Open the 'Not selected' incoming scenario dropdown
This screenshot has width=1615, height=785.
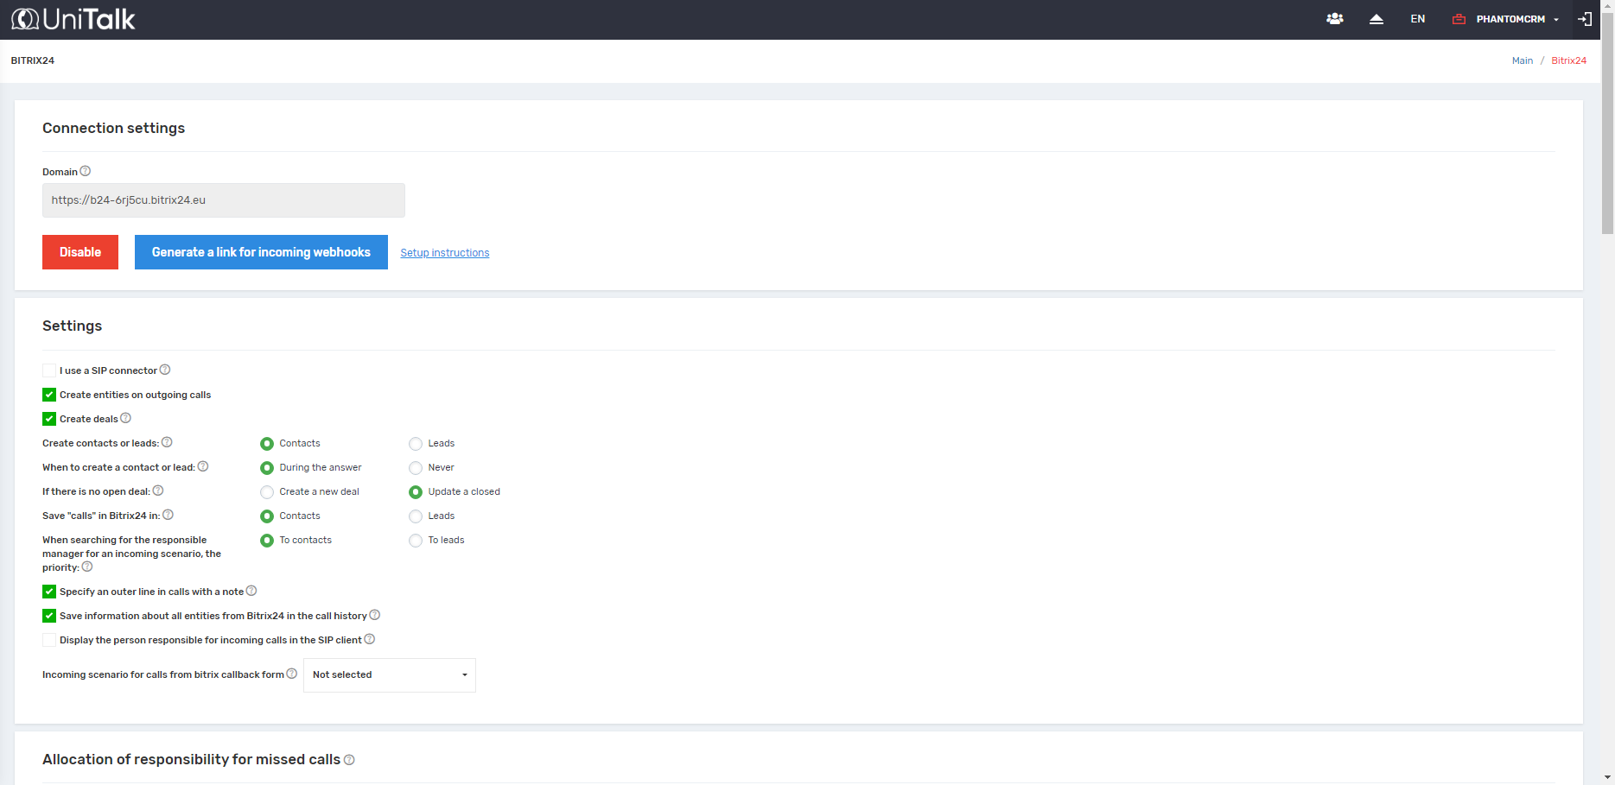click(x=389, y=675)
